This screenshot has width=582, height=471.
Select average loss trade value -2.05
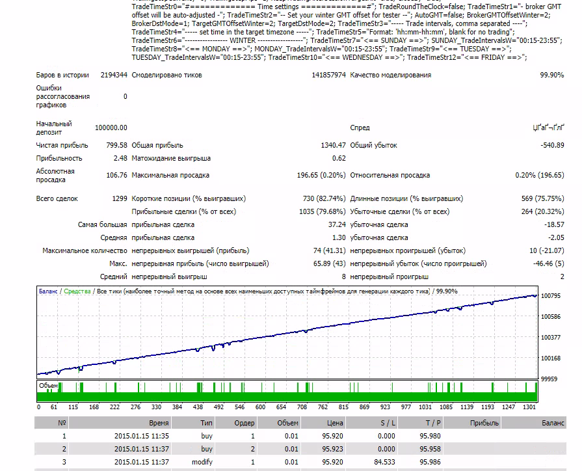click(x=556, y=237)
